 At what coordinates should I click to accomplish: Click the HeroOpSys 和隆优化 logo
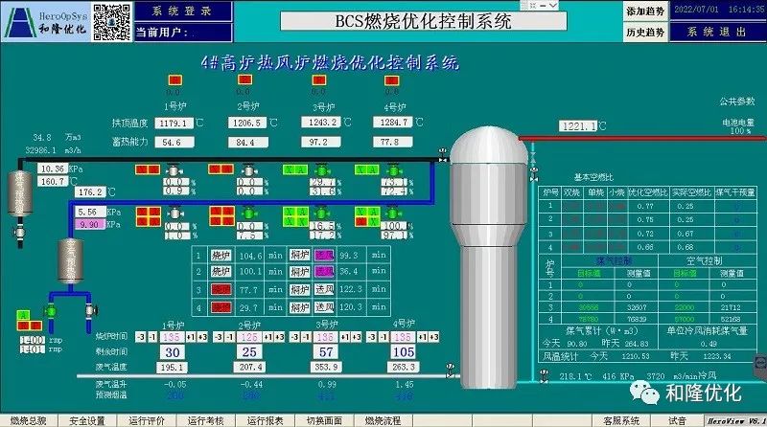pos(46,21)
